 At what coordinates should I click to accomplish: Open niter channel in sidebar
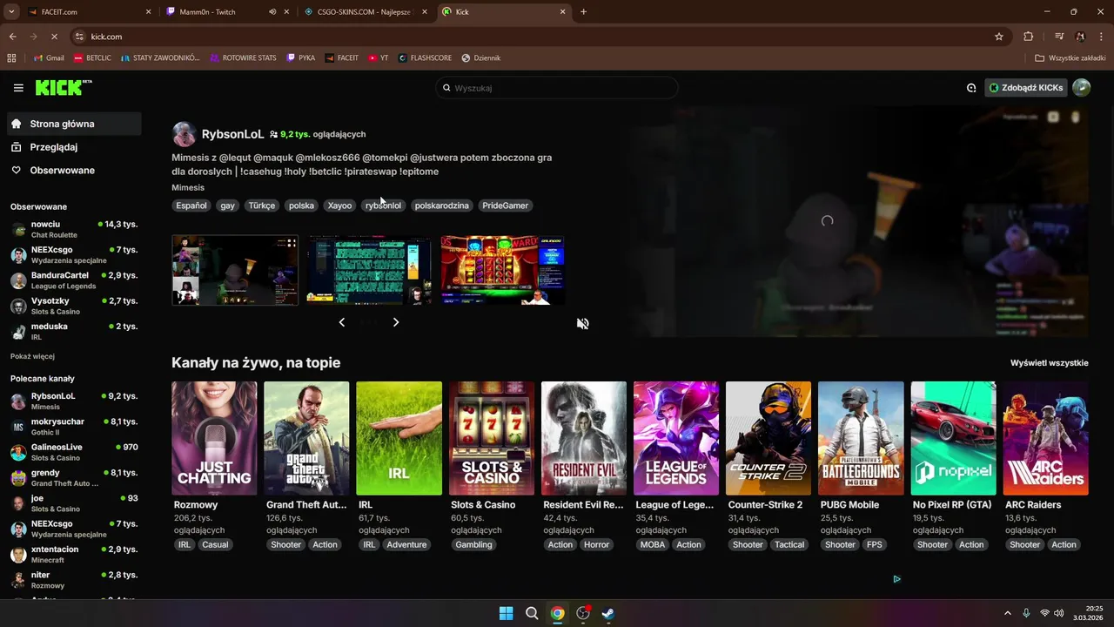tap(74, 580)
